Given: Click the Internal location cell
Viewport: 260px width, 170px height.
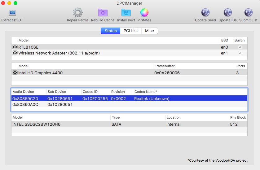Looking at the screenshot, I should tap(173, 124).
